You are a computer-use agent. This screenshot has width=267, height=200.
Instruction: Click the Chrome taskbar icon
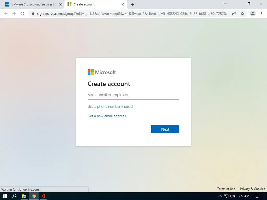click(x=34, y=196)
